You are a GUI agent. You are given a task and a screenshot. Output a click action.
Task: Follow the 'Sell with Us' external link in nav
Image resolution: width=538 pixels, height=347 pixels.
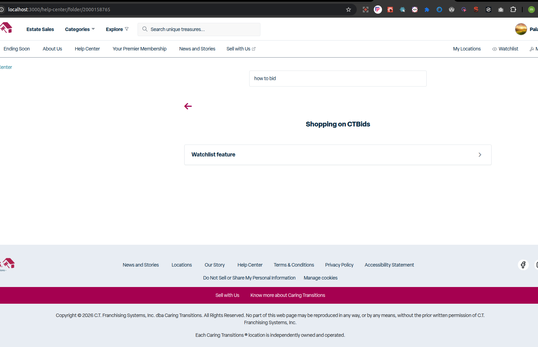pyautogui.click(x=241, y=49)
